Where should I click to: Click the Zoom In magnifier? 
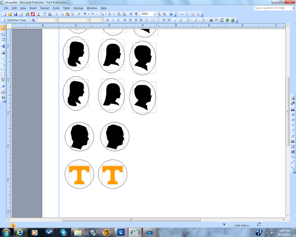tap(164, 14)
